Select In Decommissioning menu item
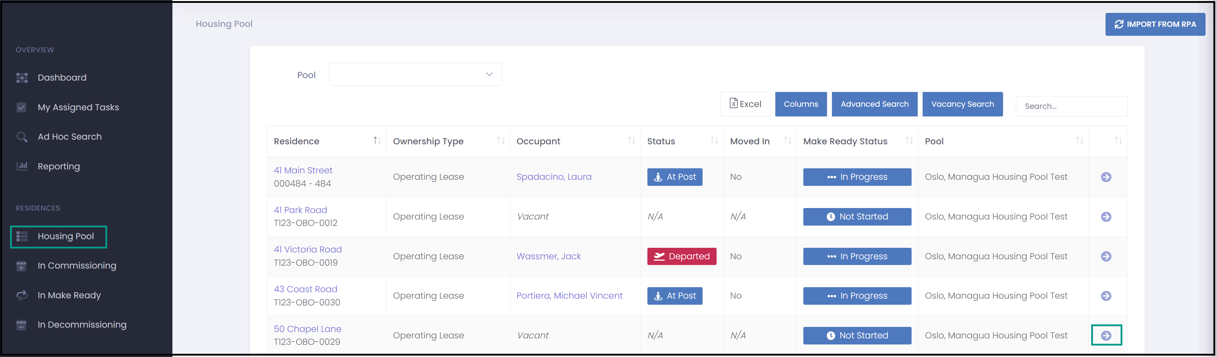The height and width of the screenshot is (357, 1217). [x=82, y=325]
